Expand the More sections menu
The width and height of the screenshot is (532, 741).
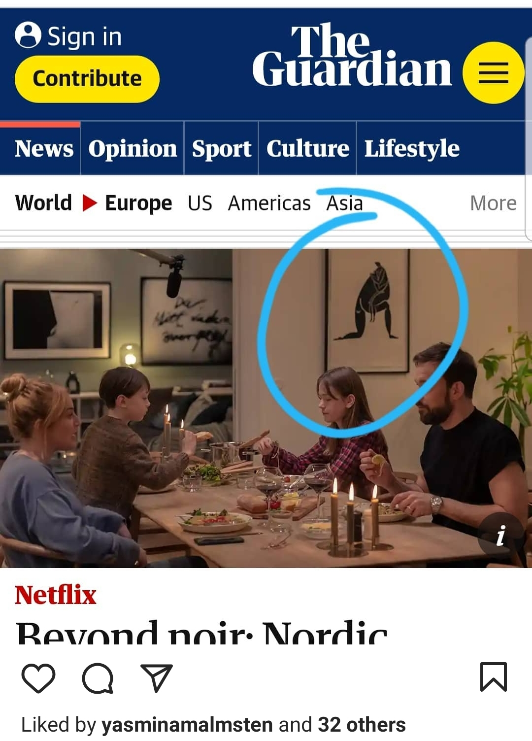[x=493, y=203]
